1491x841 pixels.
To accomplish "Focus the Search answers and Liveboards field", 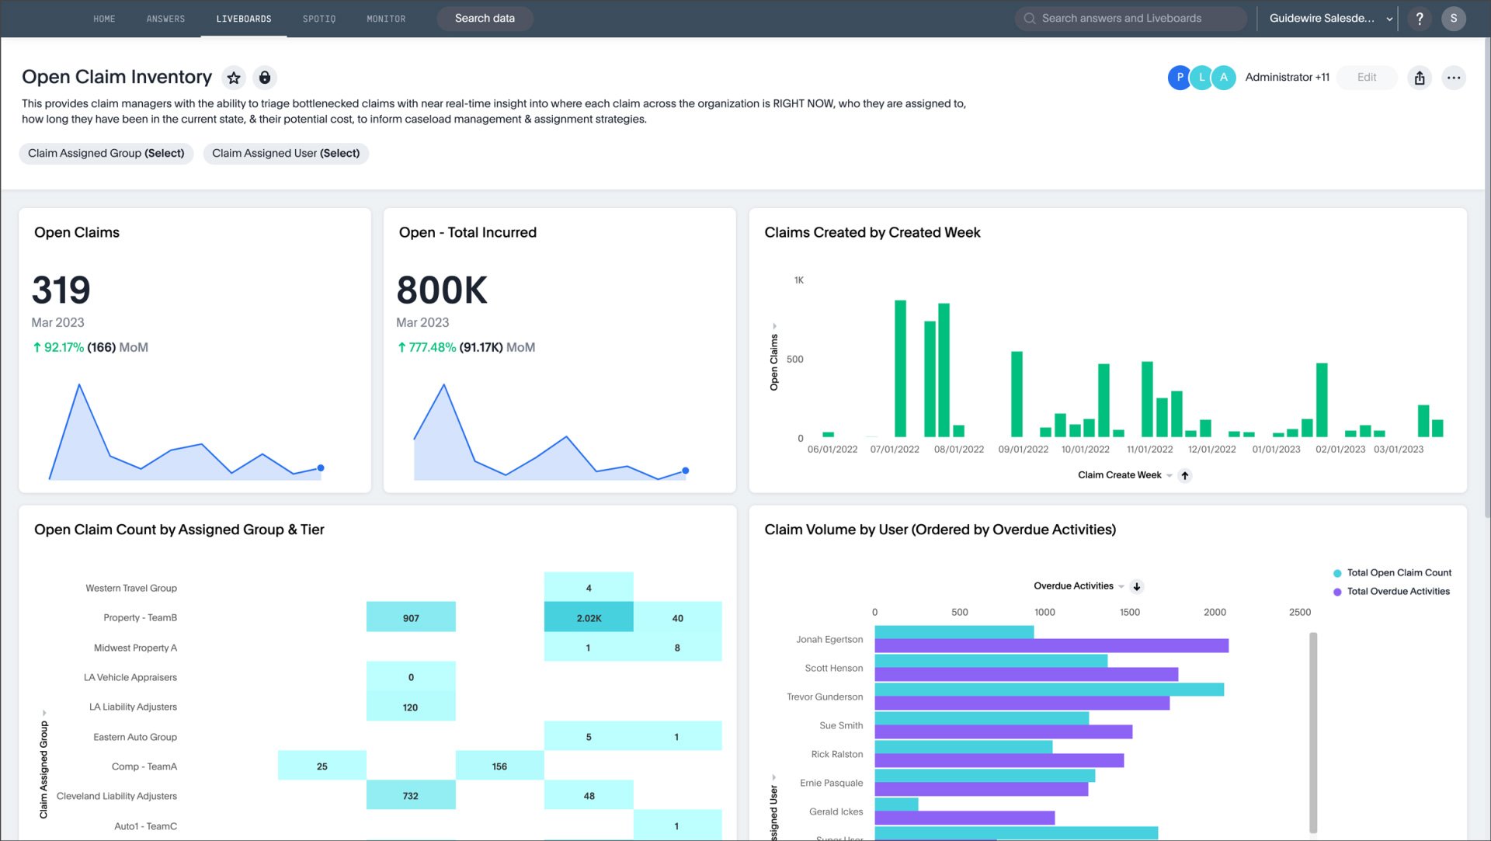I will (1130, 19).
